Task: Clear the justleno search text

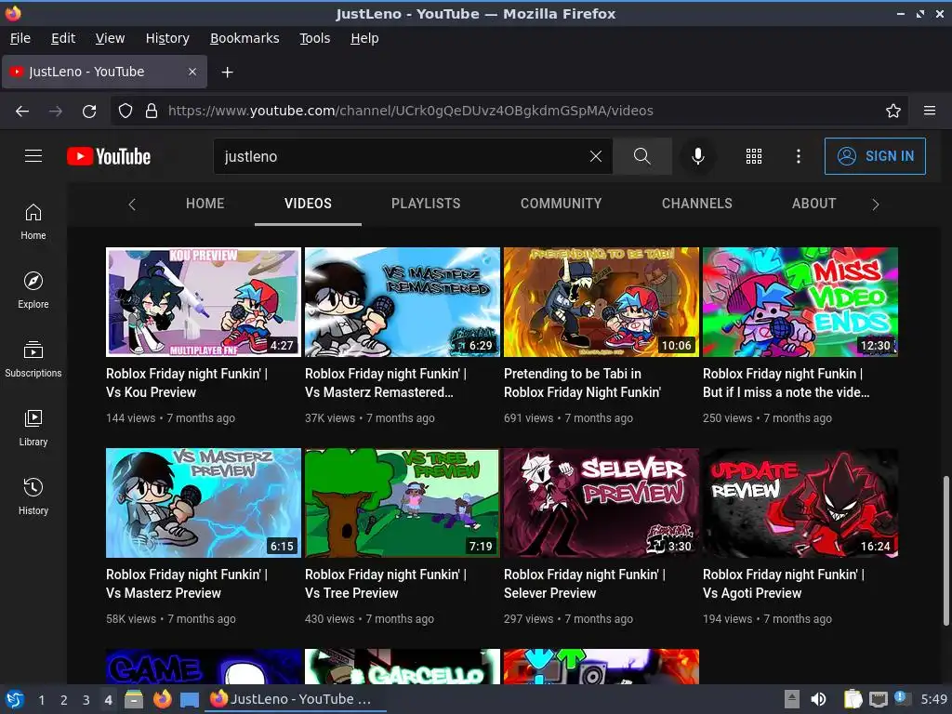Action: coord(596,156)
